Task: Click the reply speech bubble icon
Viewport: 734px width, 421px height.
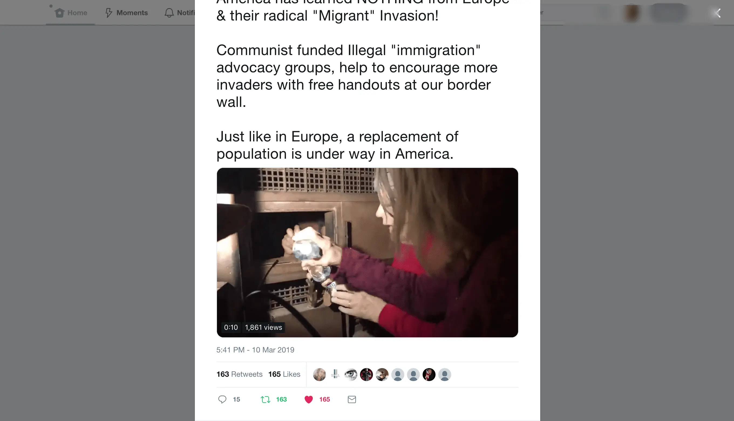Action: pos(222,399)
